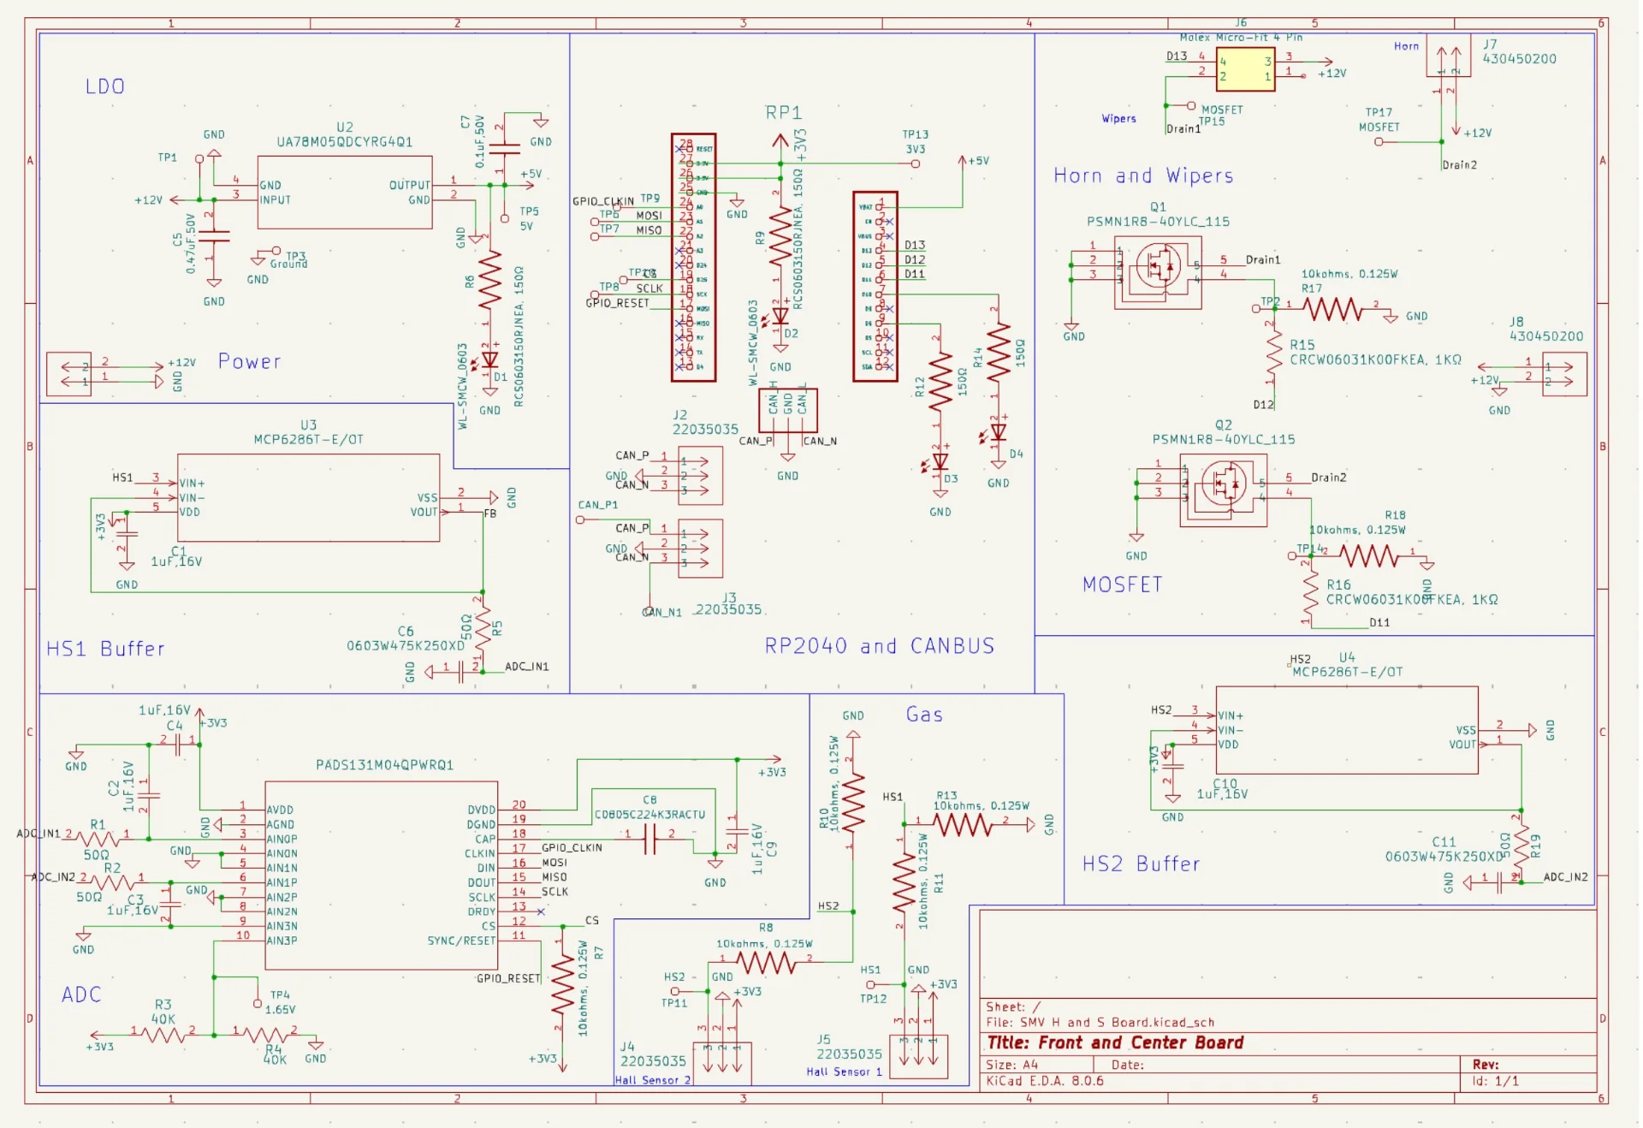Viewport: 1643px width, 1128px height.
Task: Click the "Id: 1/1" title block field
Action: pos(1496,1081)
